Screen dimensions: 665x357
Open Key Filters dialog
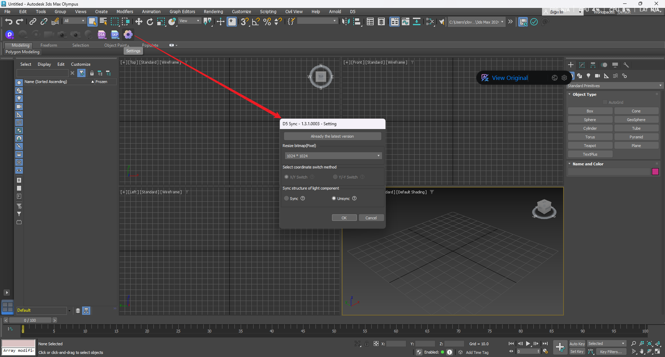coord(611,352)
